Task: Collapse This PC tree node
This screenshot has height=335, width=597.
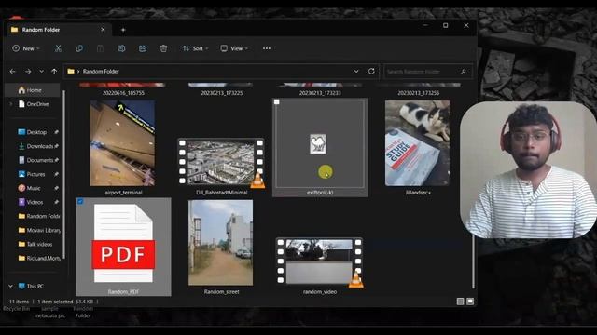Action: point(10,286)
